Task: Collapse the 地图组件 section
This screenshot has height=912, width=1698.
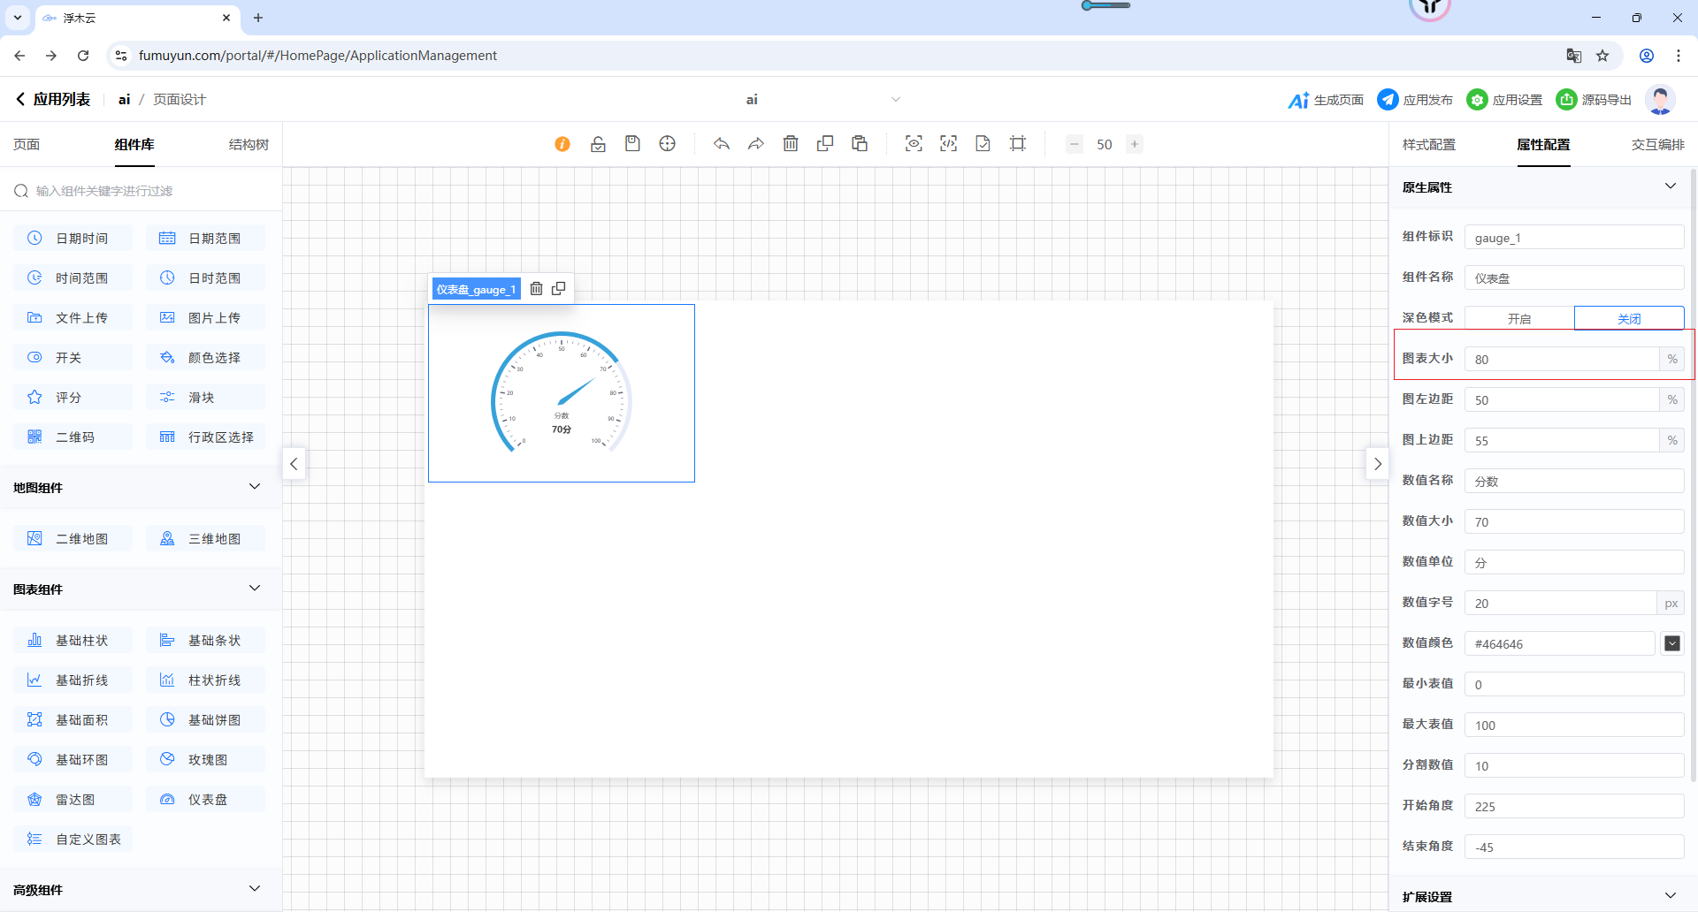Action: pos(255,487)
